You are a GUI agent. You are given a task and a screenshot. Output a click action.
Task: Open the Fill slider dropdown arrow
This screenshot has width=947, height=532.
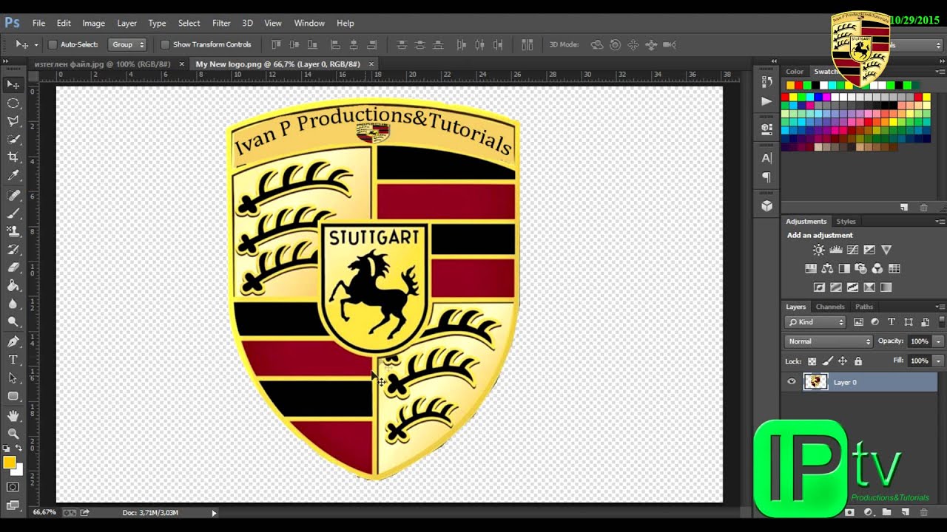click(938, 361)
